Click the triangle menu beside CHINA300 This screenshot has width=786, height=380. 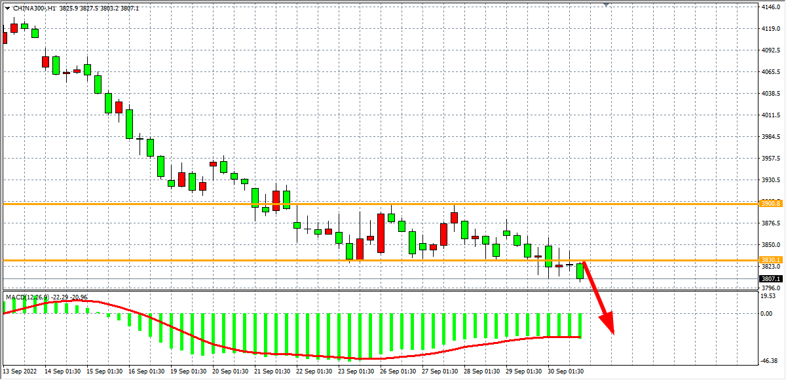7,8
